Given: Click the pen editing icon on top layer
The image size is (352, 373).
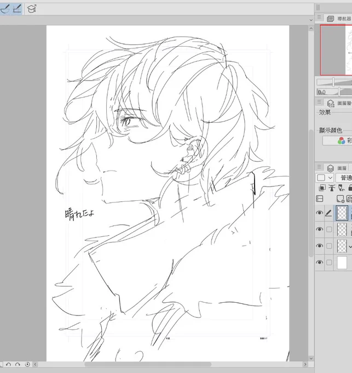Looking at the screenshot, I should (328, 213).
